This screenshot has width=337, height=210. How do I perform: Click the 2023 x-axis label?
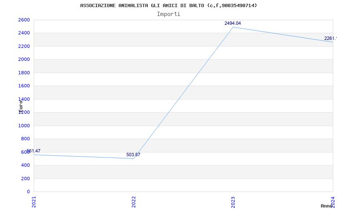233,202
